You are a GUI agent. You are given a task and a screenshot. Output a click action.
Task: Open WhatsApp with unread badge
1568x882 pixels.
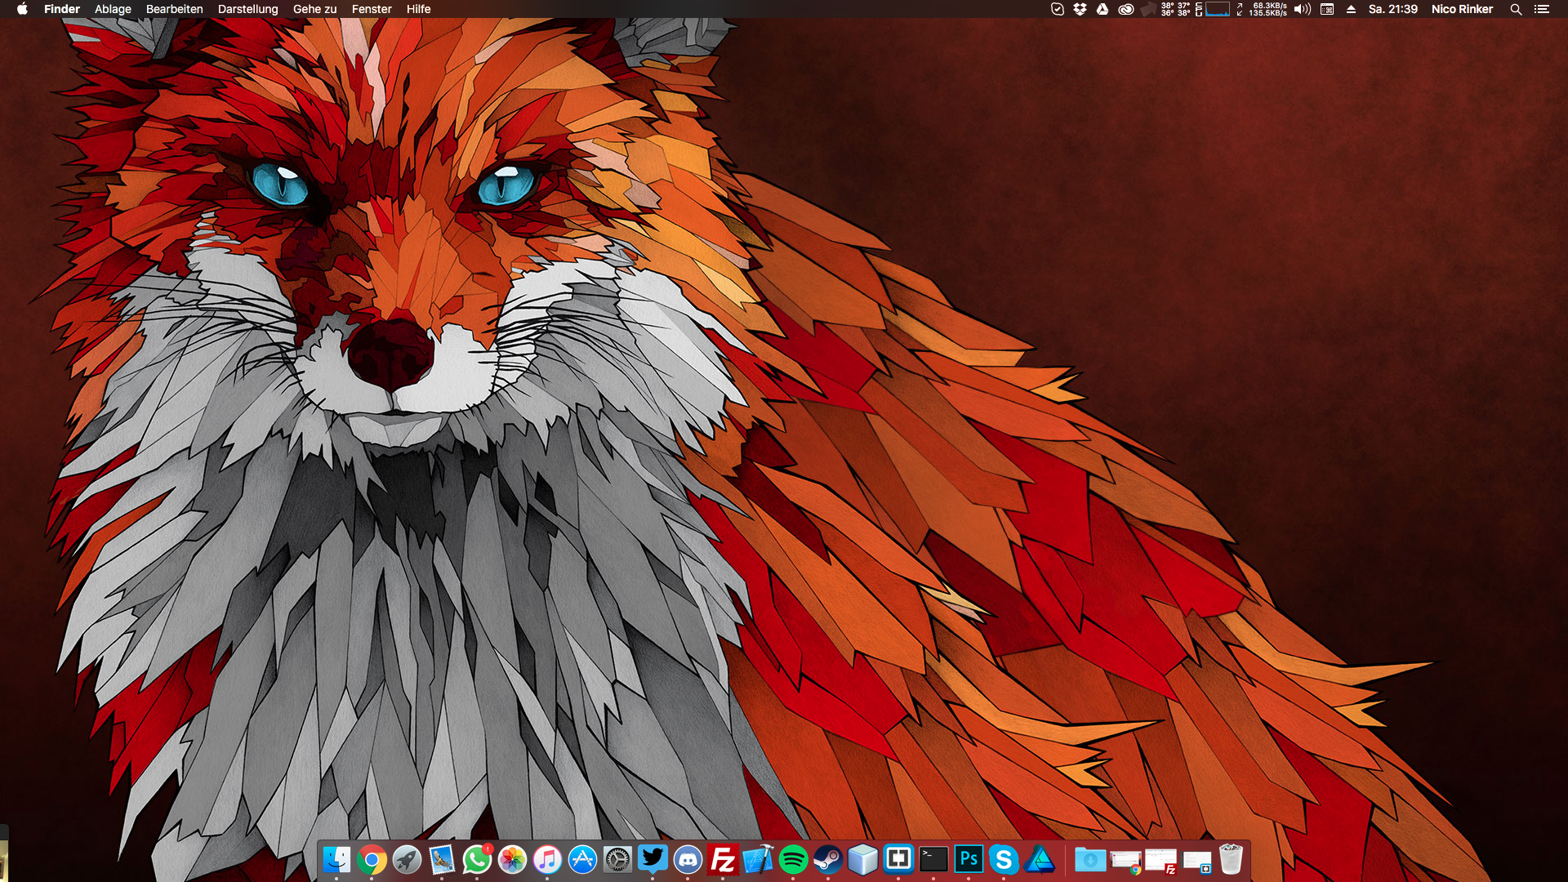coord(477,859)
